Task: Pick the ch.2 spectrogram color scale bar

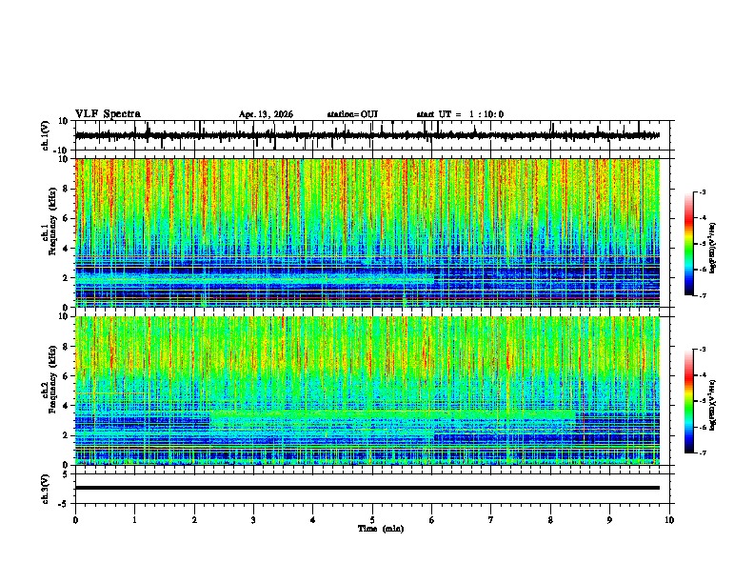Action: pos(688,401)
